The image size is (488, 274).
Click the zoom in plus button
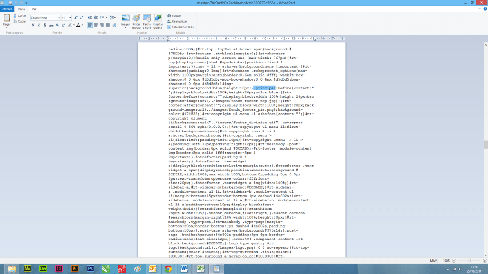[484, 261]
